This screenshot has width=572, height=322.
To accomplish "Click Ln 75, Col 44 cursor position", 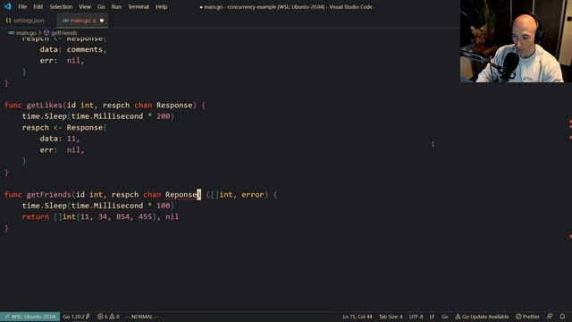I will tap(357, 317).
